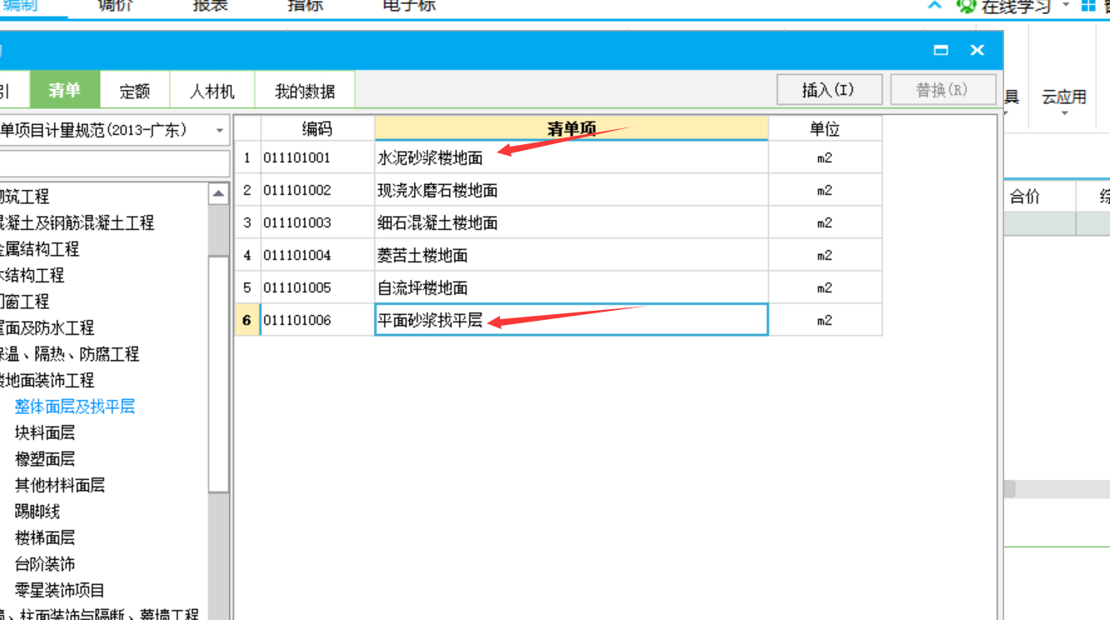Click row number 6 header
The width and height of the screenshot is (1110, 620).
coord(247,320)
